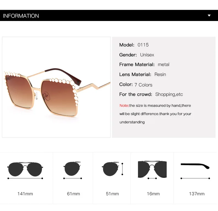
Task: Click the temple arm length diagram icon
Action: pyautogui.click(x=195, y=171)
